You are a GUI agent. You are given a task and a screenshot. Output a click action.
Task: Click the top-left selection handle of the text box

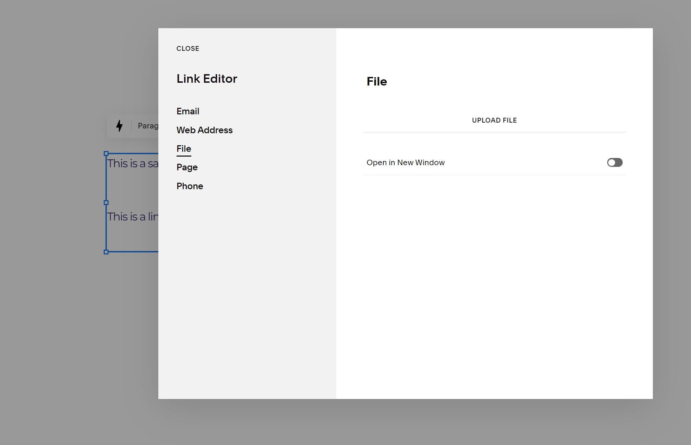(106, 153)
